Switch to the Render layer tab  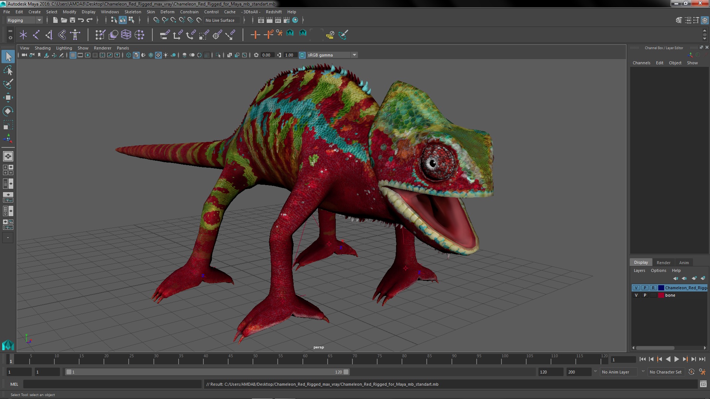663,263
